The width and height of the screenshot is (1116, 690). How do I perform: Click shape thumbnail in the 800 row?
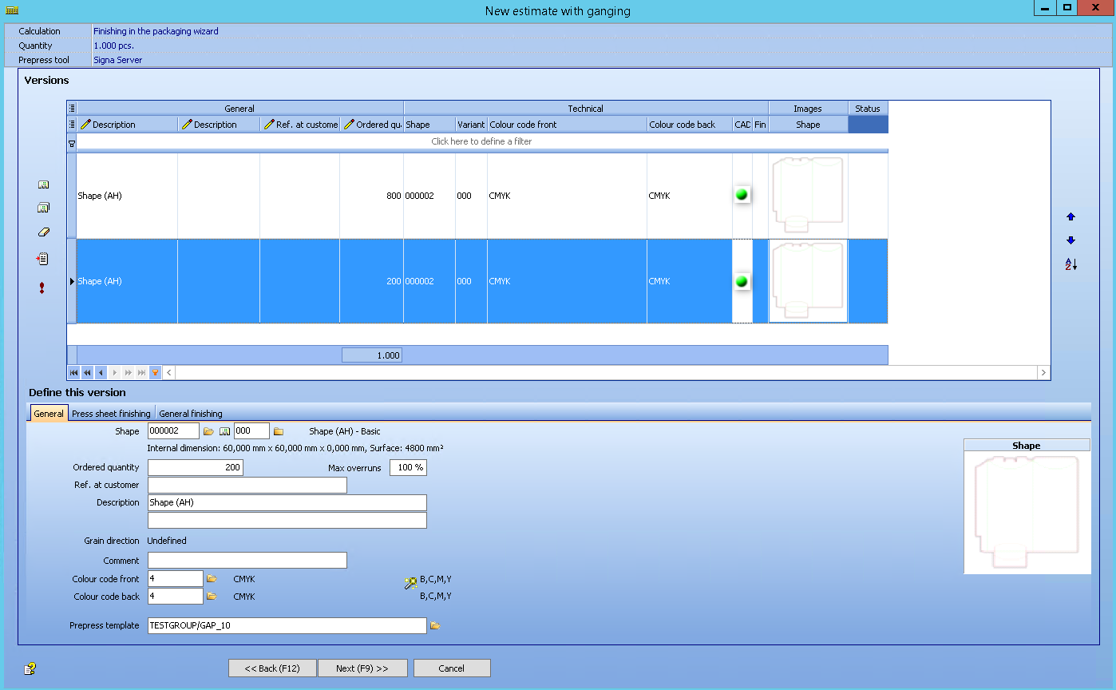[808, 196]
